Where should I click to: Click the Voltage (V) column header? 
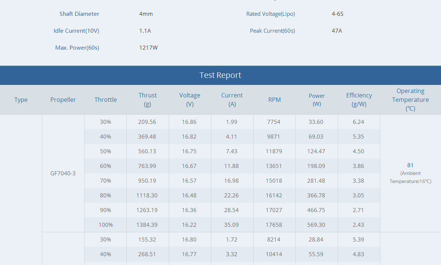coord(190,100)
